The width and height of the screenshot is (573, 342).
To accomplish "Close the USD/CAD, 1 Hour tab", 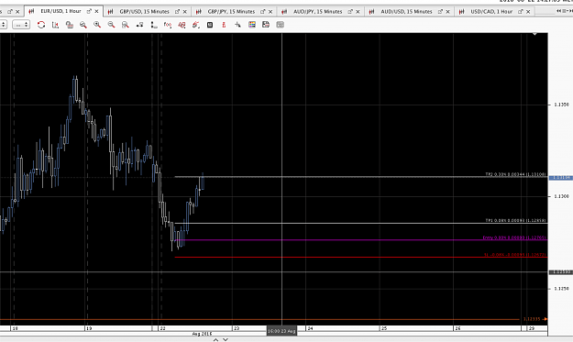I will pyautogui.click(x=528, y=12).
